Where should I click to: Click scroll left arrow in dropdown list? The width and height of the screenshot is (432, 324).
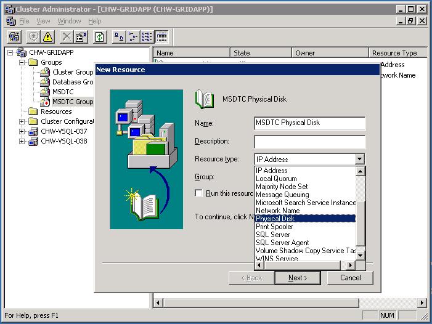[x=259, y=265]
